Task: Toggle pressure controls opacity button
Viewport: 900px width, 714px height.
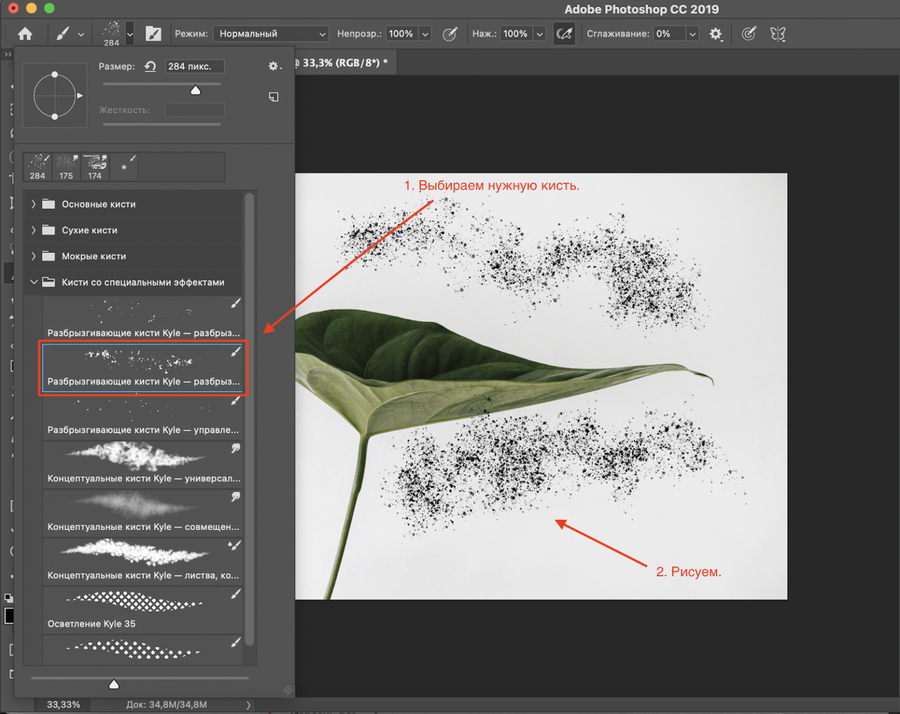Action: point(449,34)
